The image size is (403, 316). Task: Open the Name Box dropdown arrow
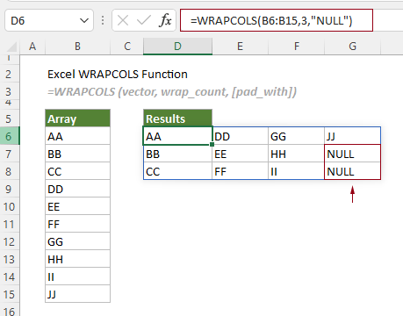pos(84,21)
